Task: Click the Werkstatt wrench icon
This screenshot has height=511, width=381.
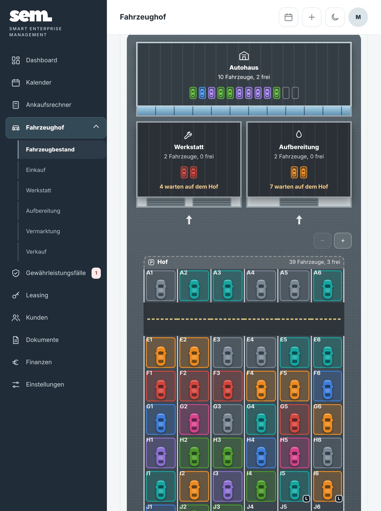Action: point(188,136)
